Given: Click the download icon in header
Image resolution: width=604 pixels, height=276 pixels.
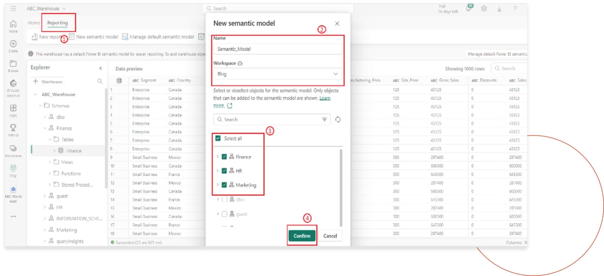Looking at the screenshot, I should [x=499, y=9].
